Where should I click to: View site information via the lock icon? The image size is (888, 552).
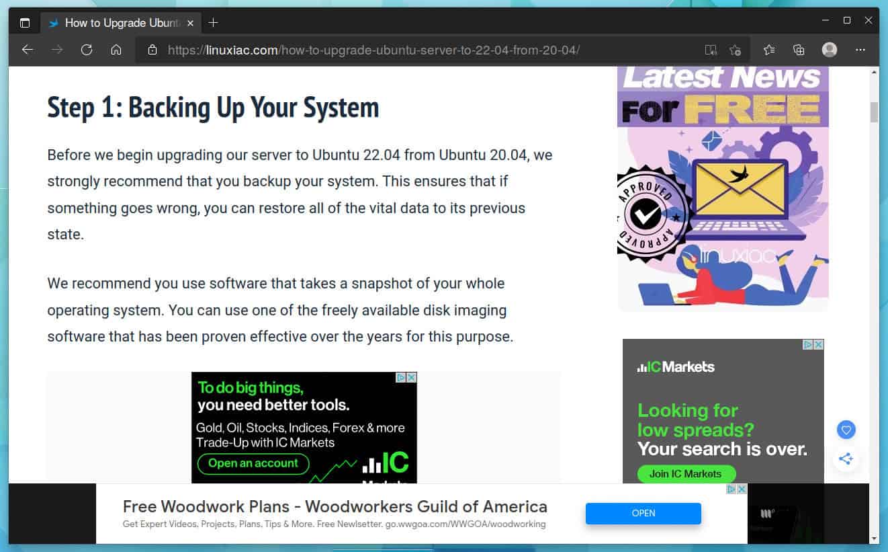pos(152,50)
